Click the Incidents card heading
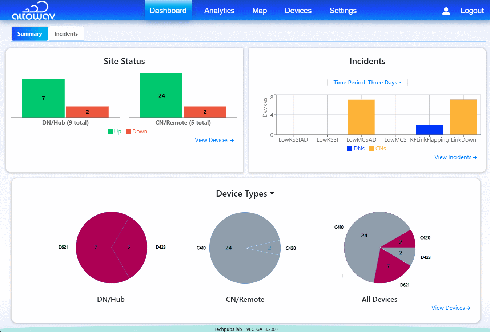The image size is (490, 332). point(367,61)
